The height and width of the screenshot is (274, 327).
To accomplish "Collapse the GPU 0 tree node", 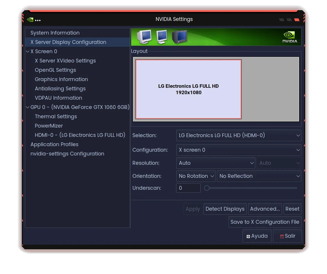I will pos(28,107).
